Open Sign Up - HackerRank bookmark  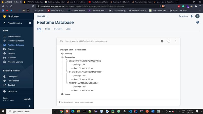(179, 10)
